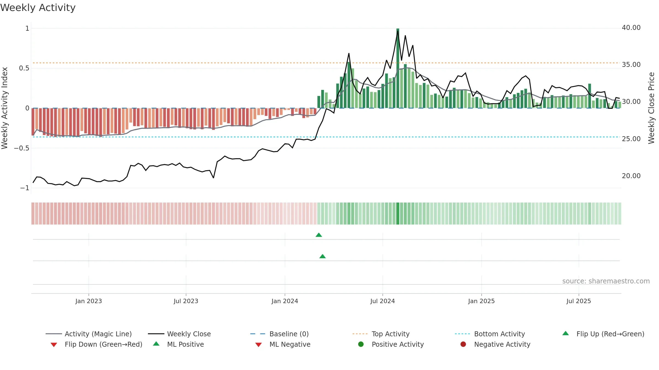
Task: Click the orange dashed Top Activity line swatch
Action: click(x=360, y=334)
